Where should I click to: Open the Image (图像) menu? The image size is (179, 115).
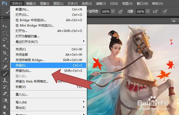(x=45, y=4)
